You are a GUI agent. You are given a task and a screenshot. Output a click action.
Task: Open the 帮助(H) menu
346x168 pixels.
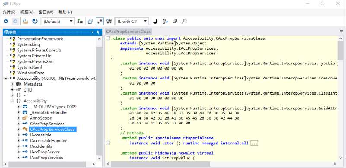point(65,12)
